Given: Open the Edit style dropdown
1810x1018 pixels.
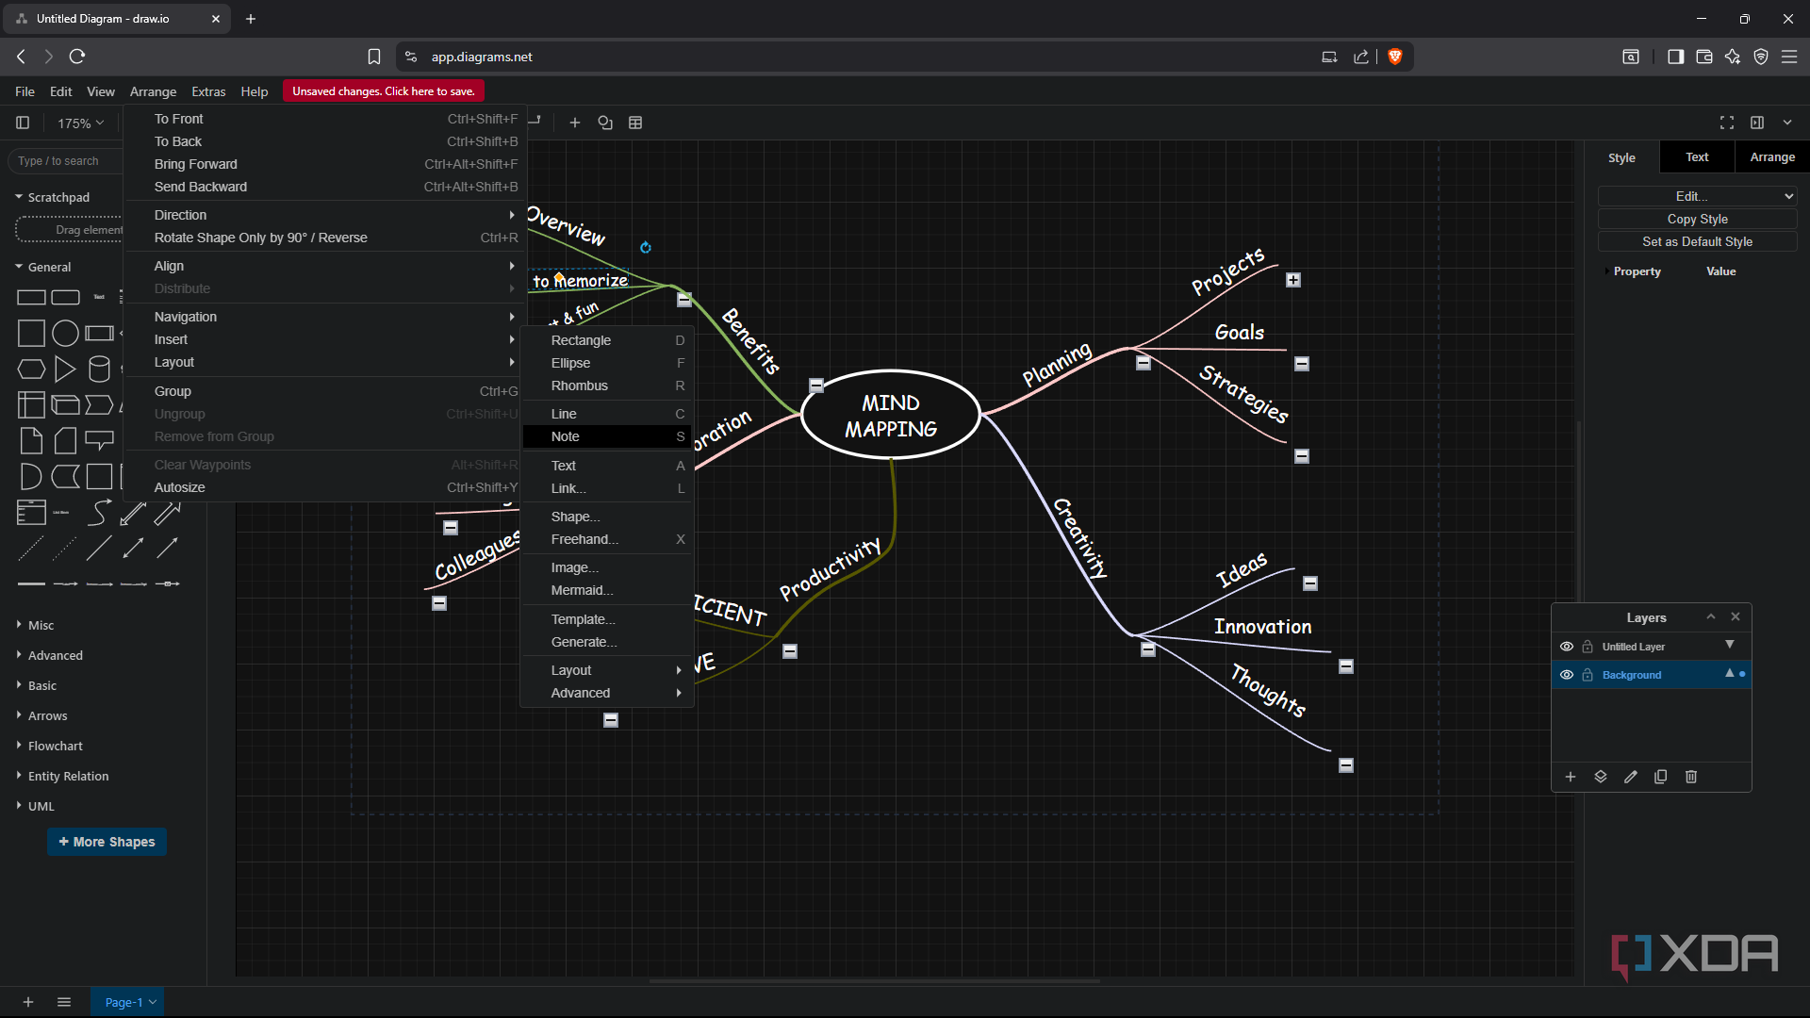Looking at the screenshot, I should (1697, 196).
